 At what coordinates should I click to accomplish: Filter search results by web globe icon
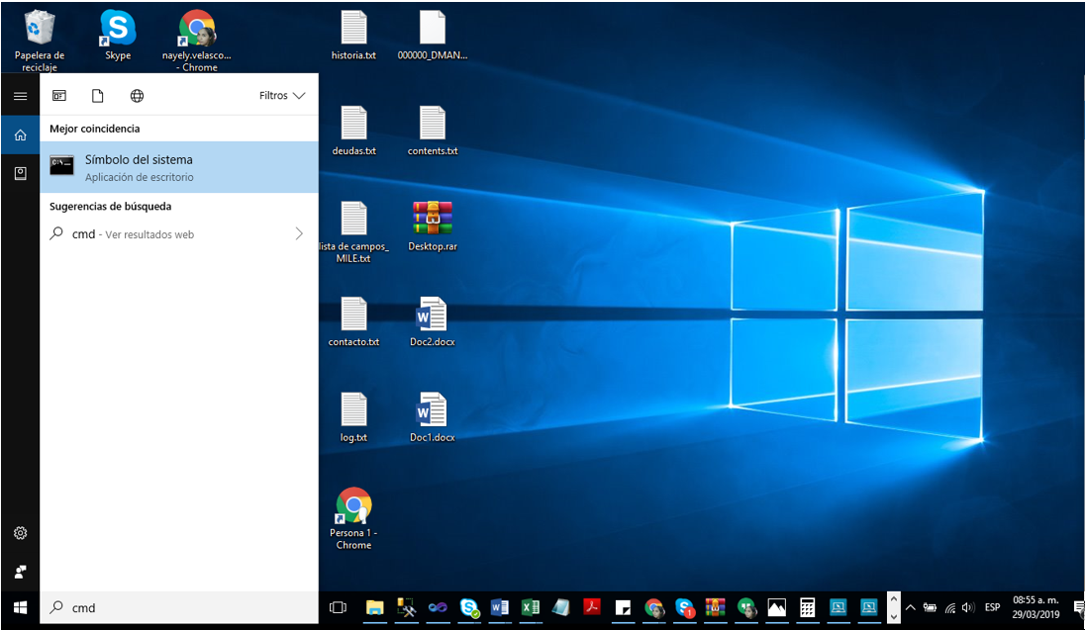click(x=138, y=96)
